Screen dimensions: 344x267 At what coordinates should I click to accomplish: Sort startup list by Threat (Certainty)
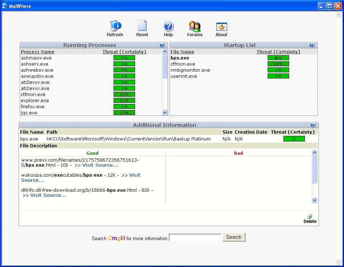coord(278,52)
